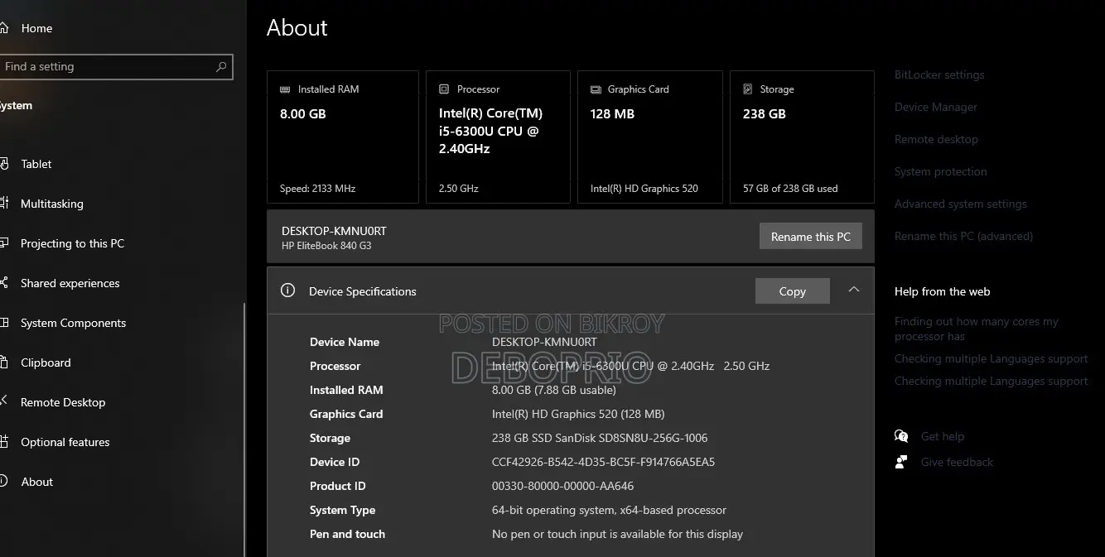Open the Finding out how many cores help link
This screenshot has height=557, width=1105.
point(977,329)
